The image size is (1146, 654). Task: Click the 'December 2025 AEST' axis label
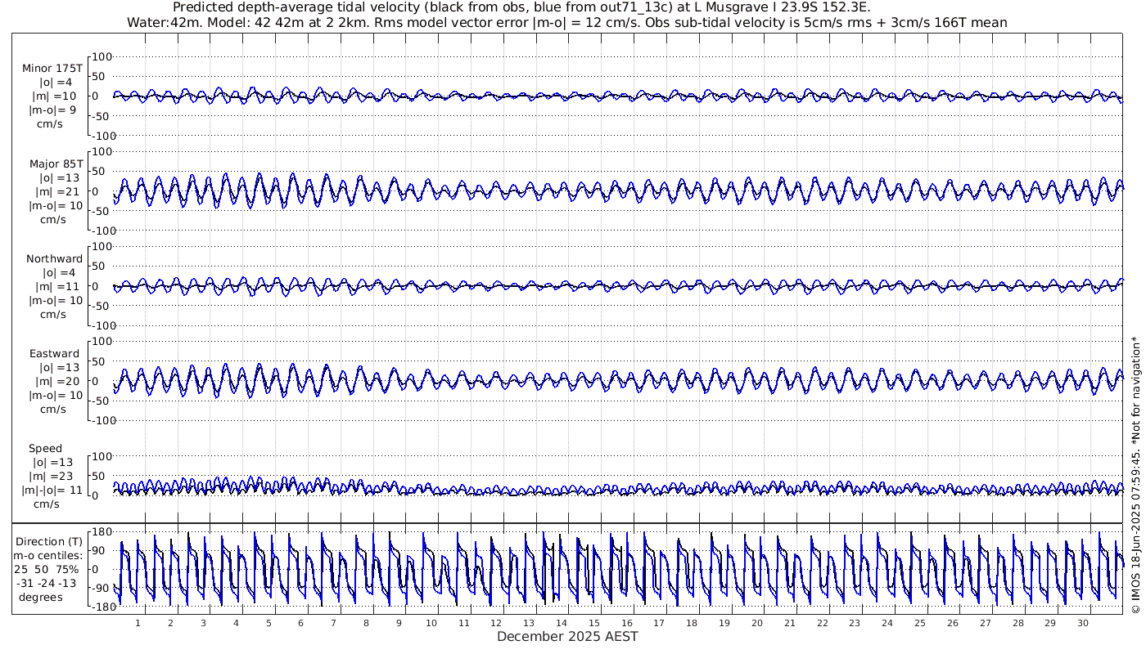567,637
